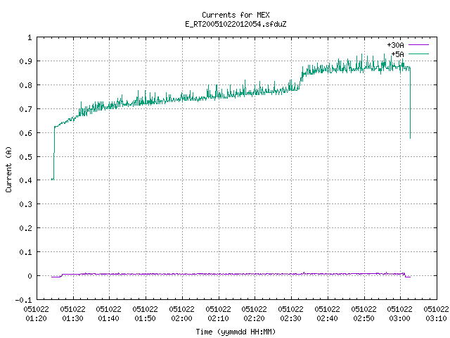
Task: Click x-axis tick label 051022 02:10
Action: click(x=219, y=313)
